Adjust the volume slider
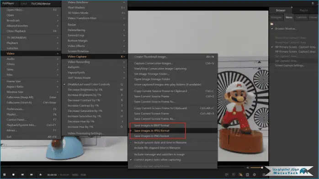The image size is (319, 179). pos(256,168)
